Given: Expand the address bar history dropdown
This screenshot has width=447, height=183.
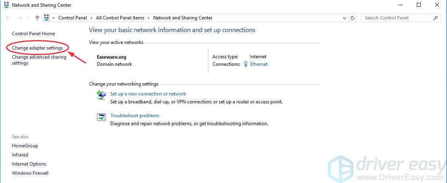Looking at the screenshot, I should point(344,18).
